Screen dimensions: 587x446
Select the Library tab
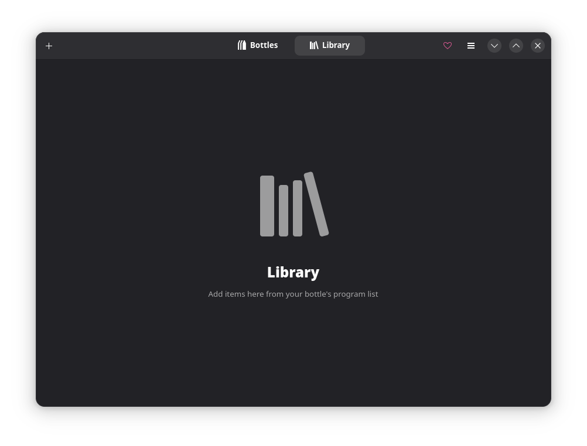[329, 46]
